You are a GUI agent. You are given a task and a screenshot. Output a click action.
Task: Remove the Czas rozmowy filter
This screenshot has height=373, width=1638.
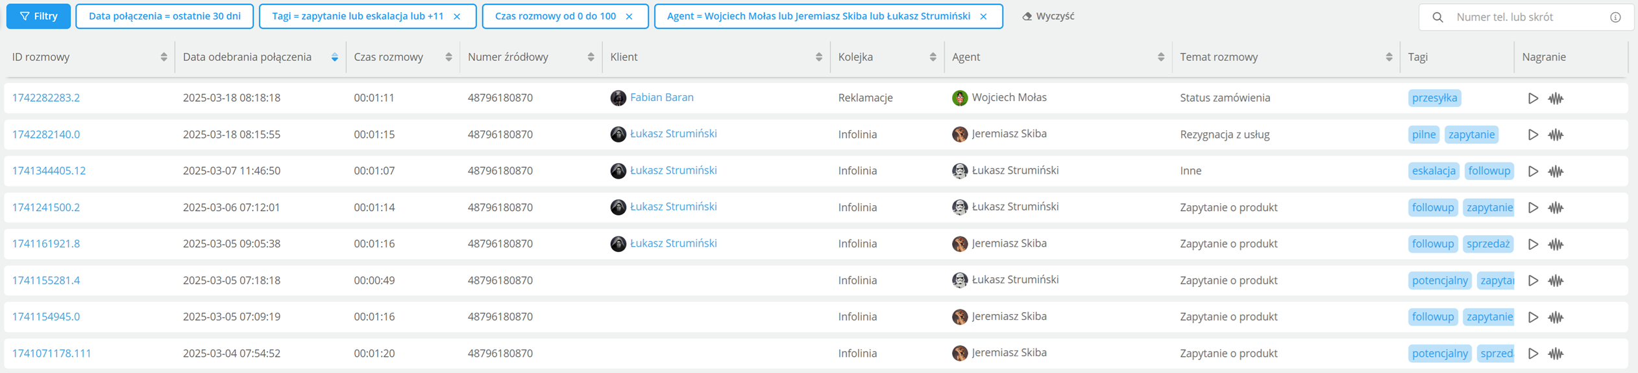(629, 17)
